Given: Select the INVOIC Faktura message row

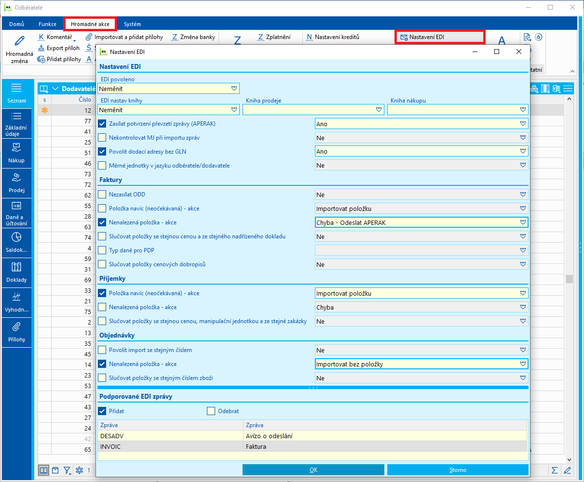Looking at the screenshot, I should point(312,446).
